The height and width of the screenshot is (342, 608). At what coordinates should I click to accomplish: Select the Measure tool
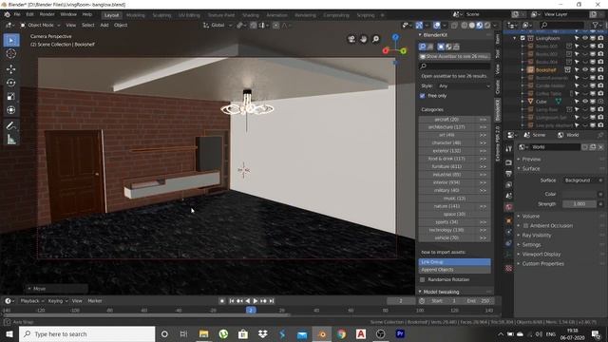coord(11,139)
